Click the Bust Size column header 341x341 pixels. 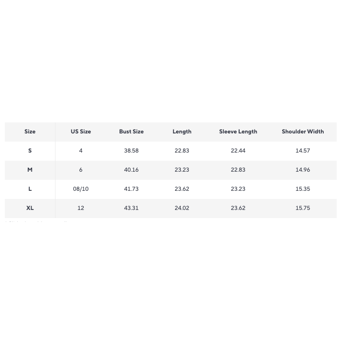coord(132,132)
